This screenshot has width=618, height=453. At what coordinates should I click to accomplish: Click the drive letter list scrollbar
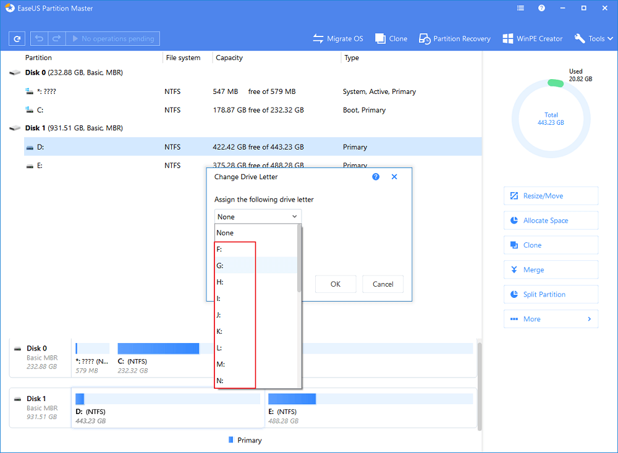point(300,260)
